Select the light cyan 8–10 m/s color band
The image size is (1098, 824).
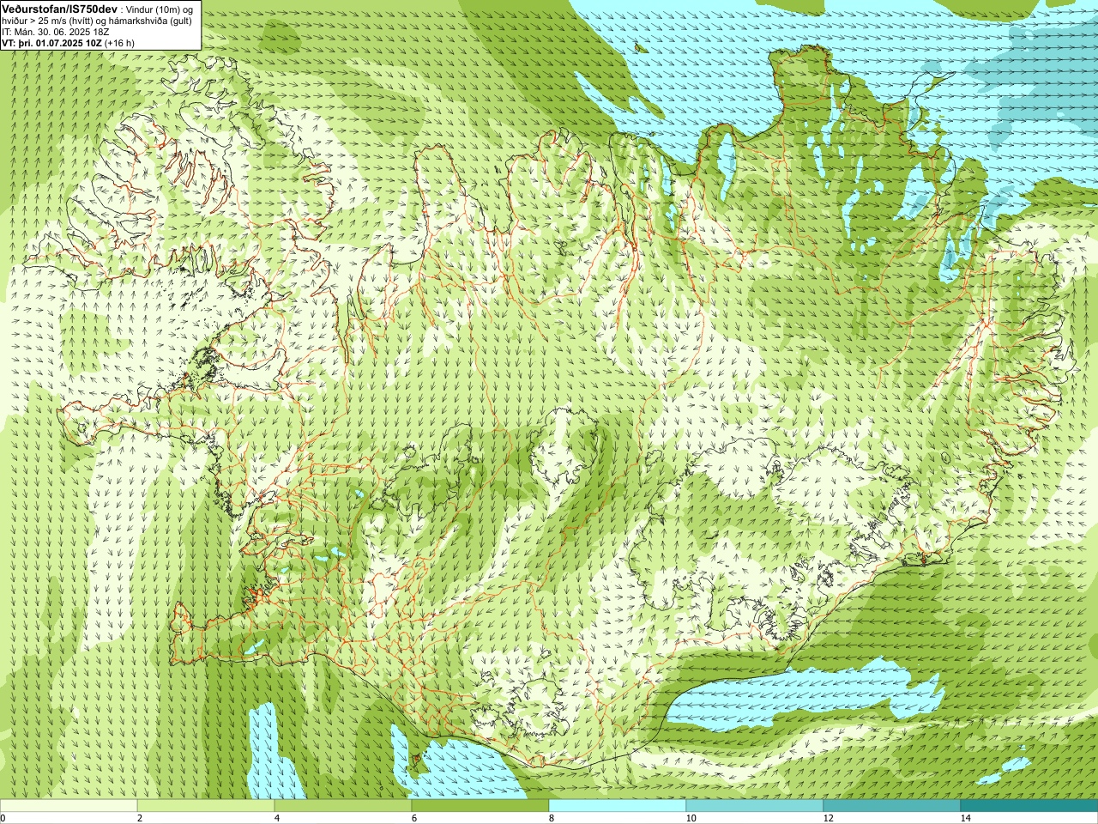618,806
